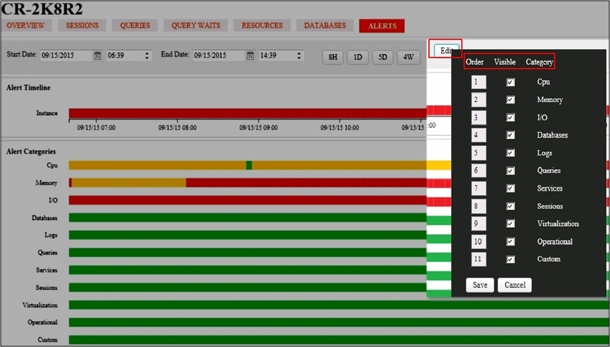Click the Sessions green alert bar
This screenshot has height=347, width=610.
pyautogui.click(x=248, y=287)
